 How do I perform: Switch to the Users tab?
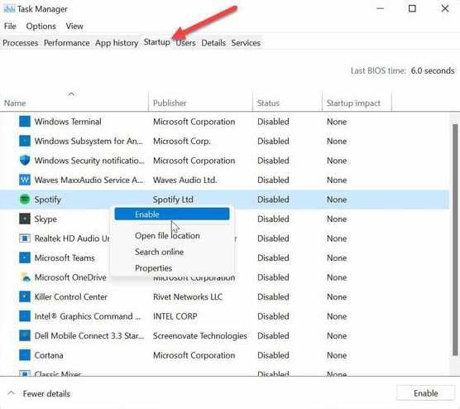tap(185, 43)
